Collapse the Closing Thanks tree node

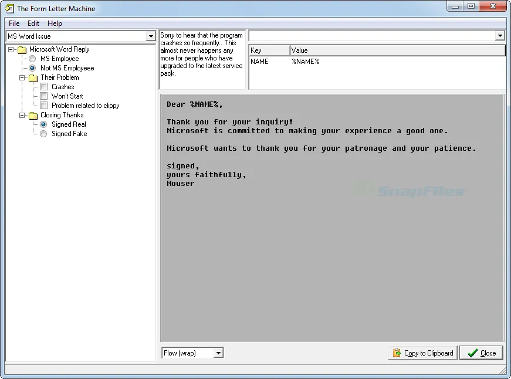tap(22, 115)
